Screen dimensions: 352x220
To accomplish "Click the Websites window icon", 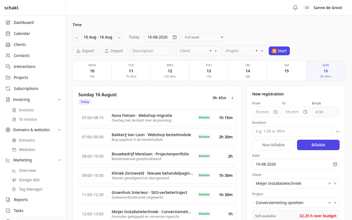I will pos(14,150).
